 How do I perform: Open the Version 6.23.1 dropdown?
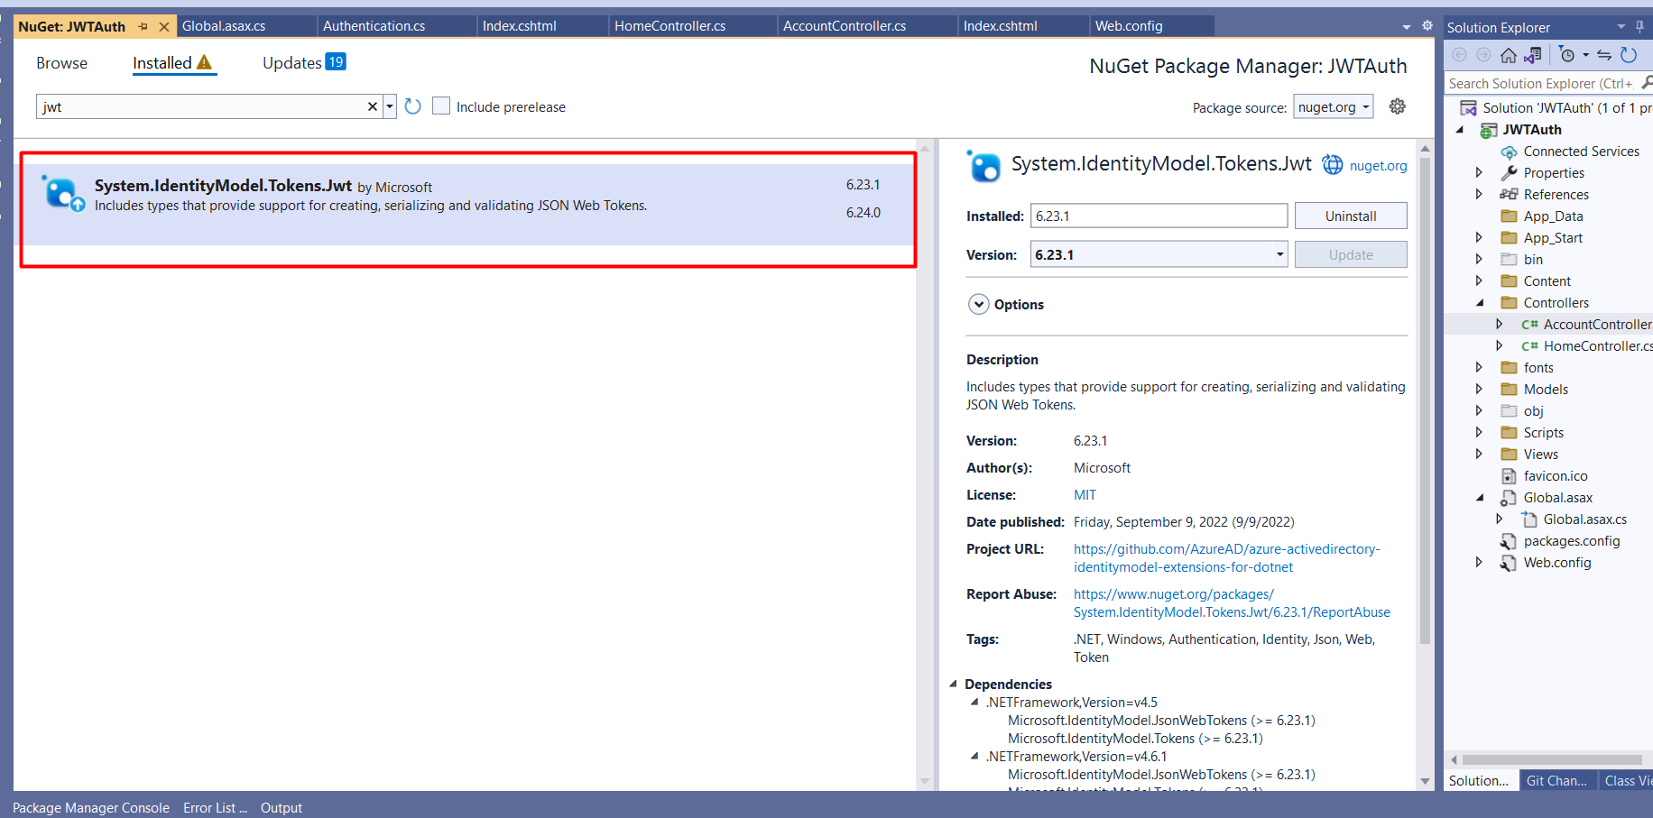point(1279,254)
